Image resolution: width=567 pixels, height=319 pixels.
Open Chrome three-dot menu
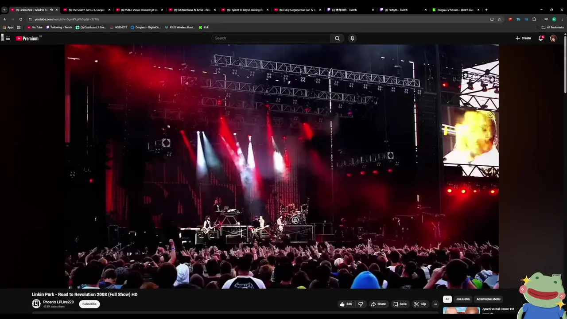coord(562,19)
